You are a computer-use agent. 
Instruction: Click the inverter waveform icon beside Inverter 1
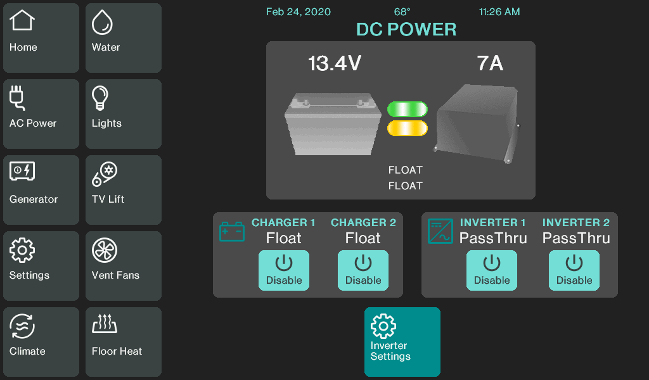[x=440, y=231]
